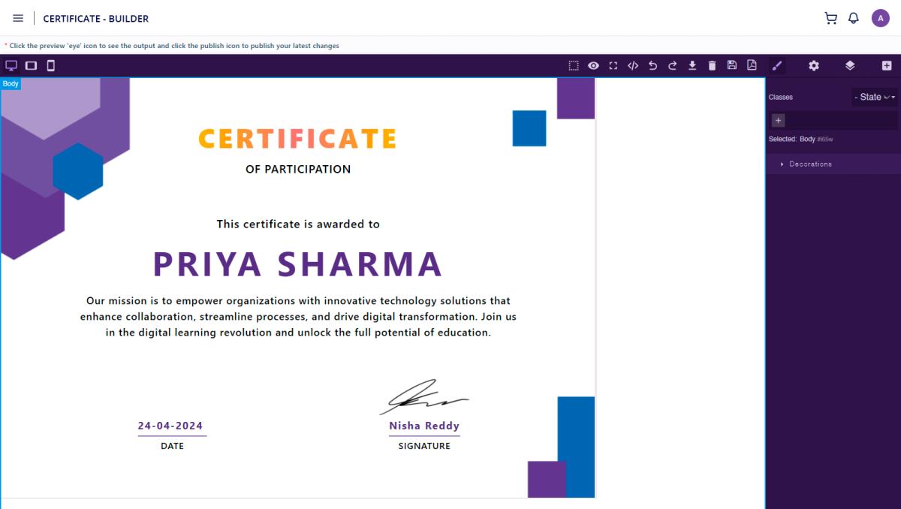Viewport: 901px width, 509px height.
Task: Toggle the preview eye icon
Action: [593, 65]
